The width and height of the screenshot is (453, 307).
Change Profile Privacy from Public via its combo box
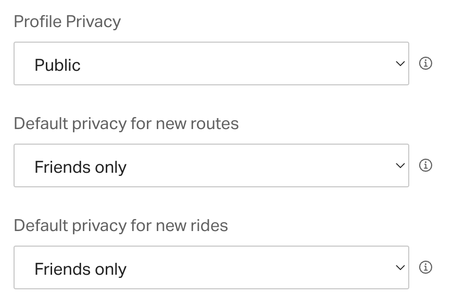[211, 63]
